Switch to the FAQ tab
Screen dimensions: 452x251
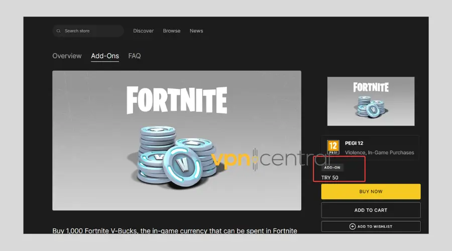pyautogui.click(x=134, y=56)
